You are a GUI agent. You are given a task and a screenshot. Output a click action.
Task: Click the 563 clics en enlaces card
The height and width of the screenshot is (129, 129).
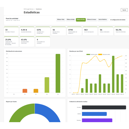point(90,31)
